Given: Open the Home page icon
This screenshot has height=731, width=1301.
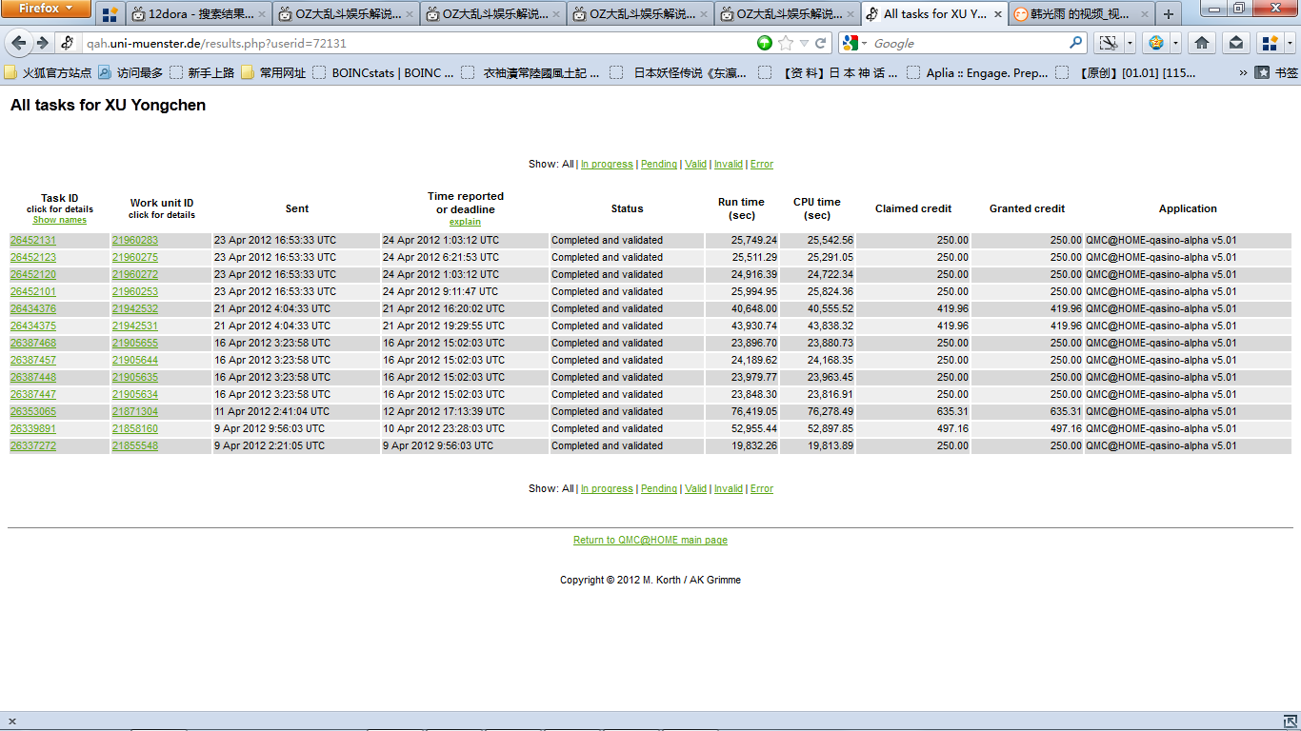Looking at the screenshot, I should (1202, 43).
